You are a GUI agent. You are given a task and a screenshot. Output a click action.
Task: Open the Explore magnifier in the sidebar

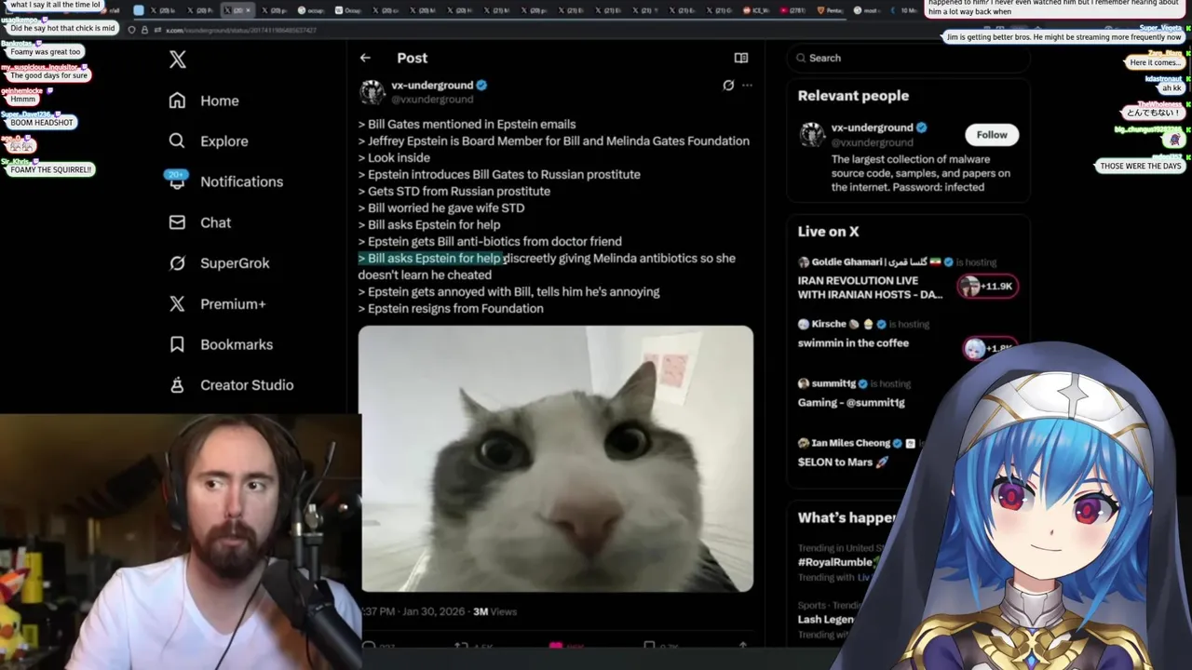tap(177, 141)
